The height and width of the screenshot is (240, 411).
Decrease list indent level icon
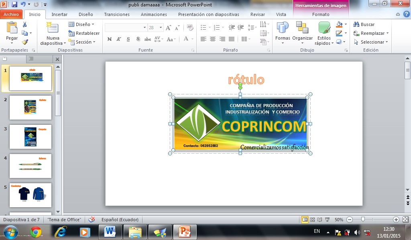[x=232, y=27]
